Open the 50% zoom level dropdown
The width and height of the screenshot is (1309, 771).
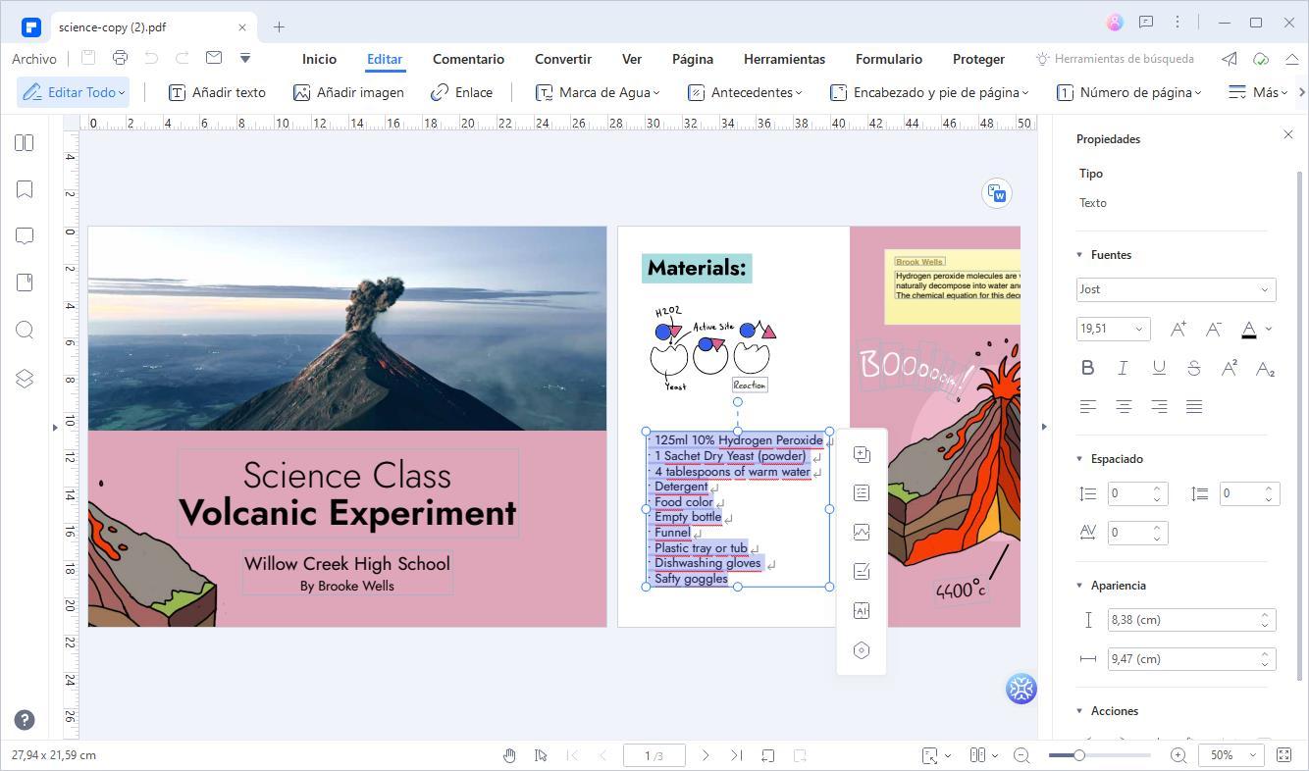[x=1232, y=755]
